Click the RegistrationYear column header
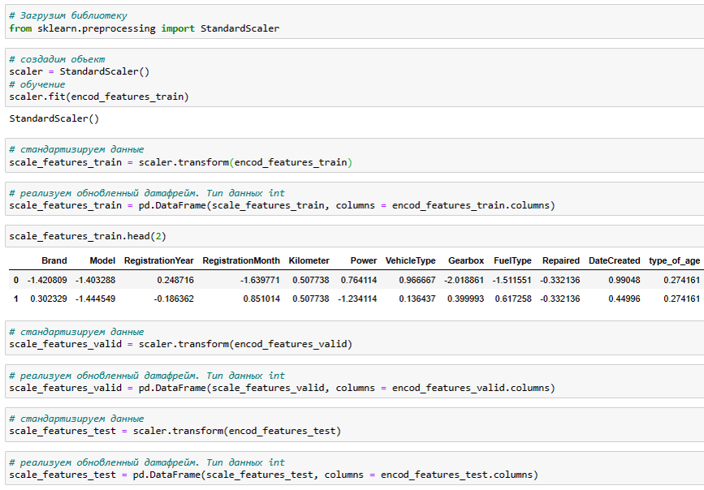This screenshot has width=704, height=490. click(x=159, y=260)
